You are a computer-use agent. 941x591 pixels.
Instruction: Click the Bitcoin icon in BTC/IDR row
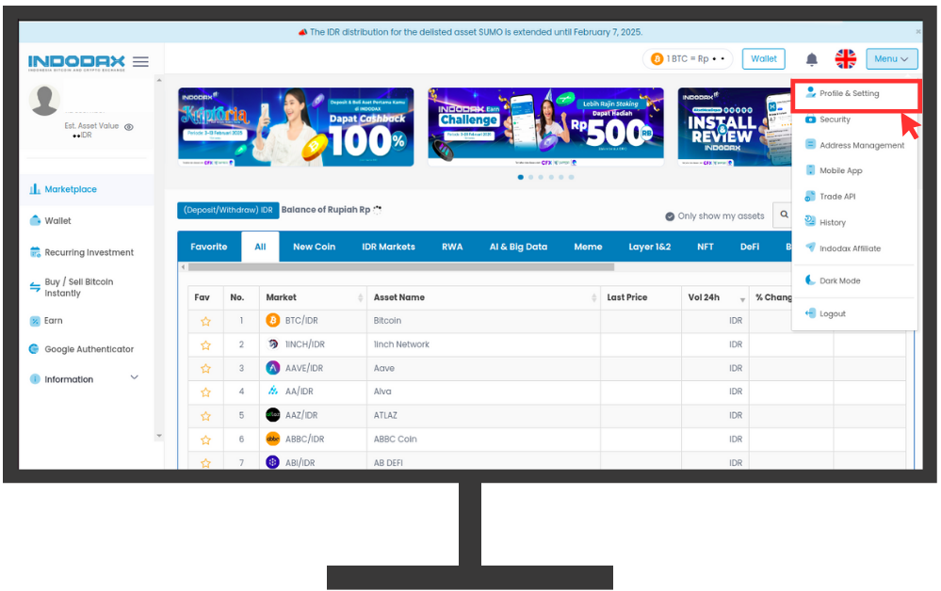click(x=273, y=321)
